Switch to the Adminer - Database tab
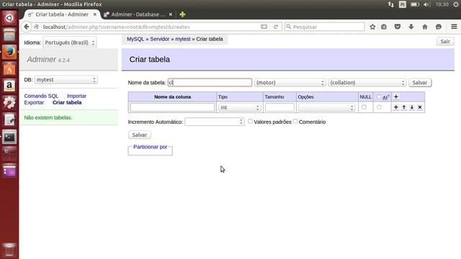Screen dimensions: 461x259 click(138, 14)
